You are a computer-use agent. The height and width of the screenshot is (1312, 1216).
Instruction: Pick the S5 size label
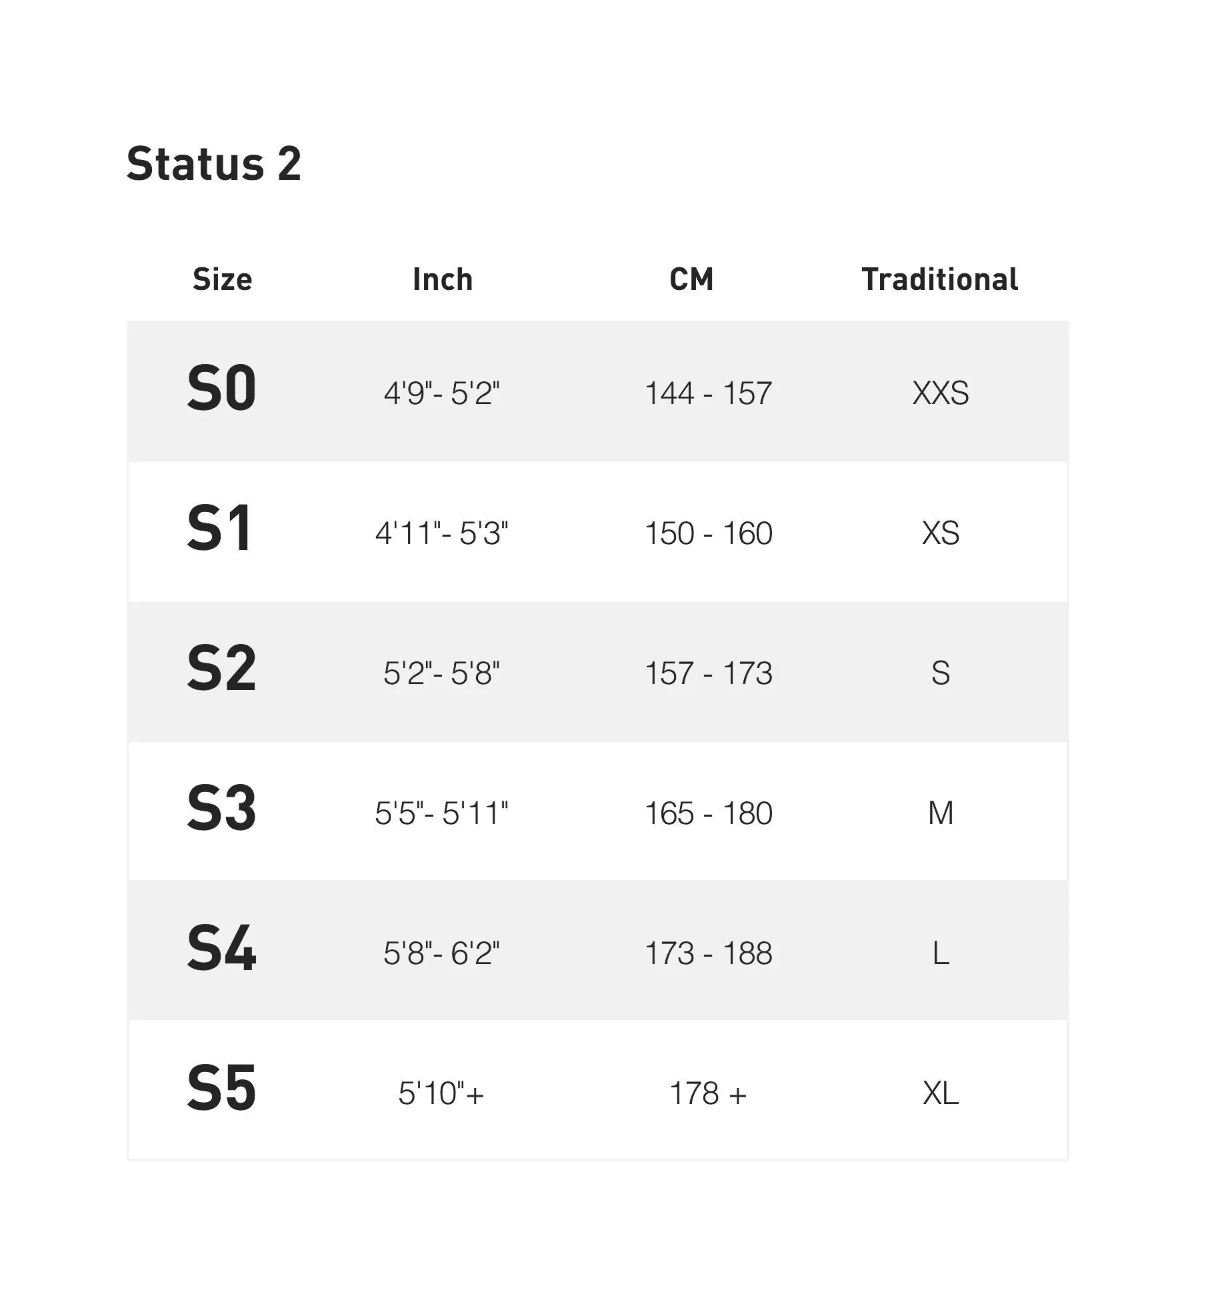point(221,1089)
